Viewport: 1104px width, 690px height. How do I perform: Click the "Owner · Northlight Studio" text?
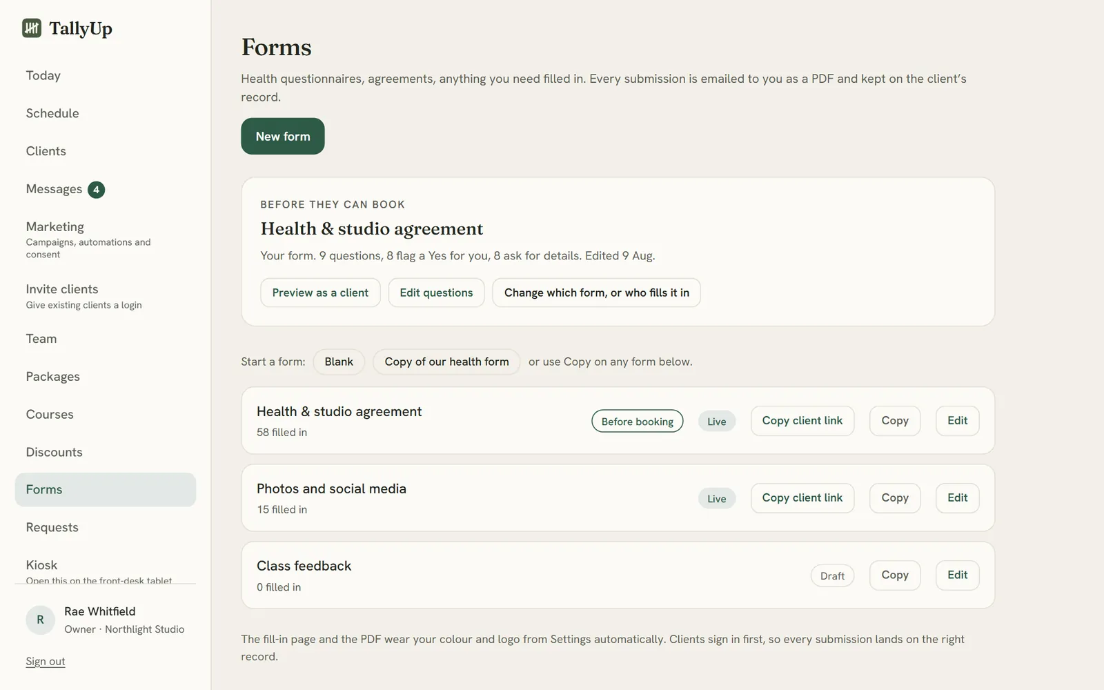tap(124, 629)
